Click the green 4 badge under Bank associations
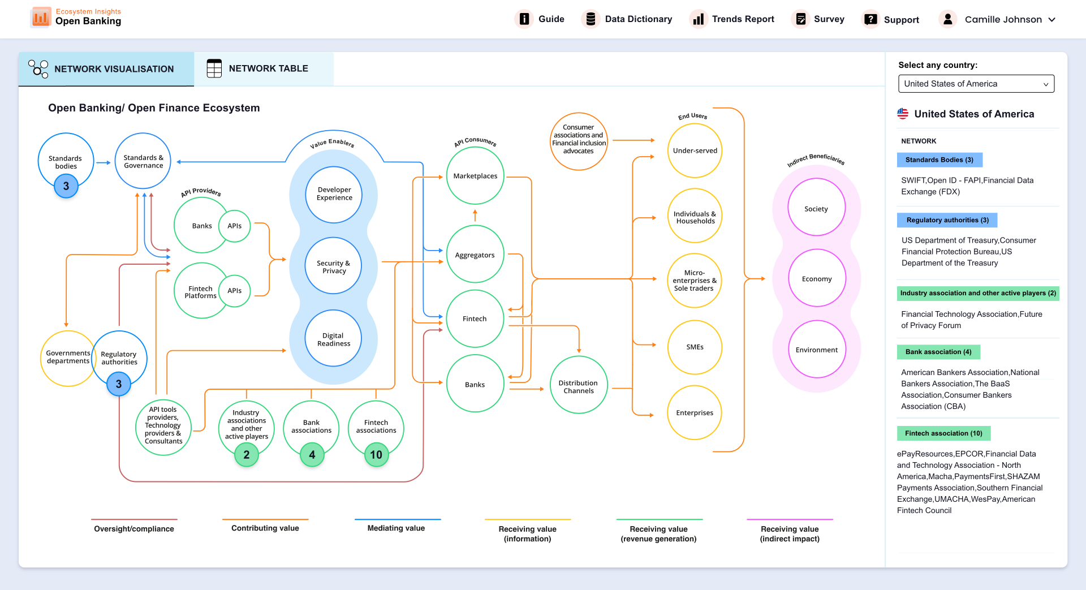This screenshot has height=590, width=1086. click(312, 455)
